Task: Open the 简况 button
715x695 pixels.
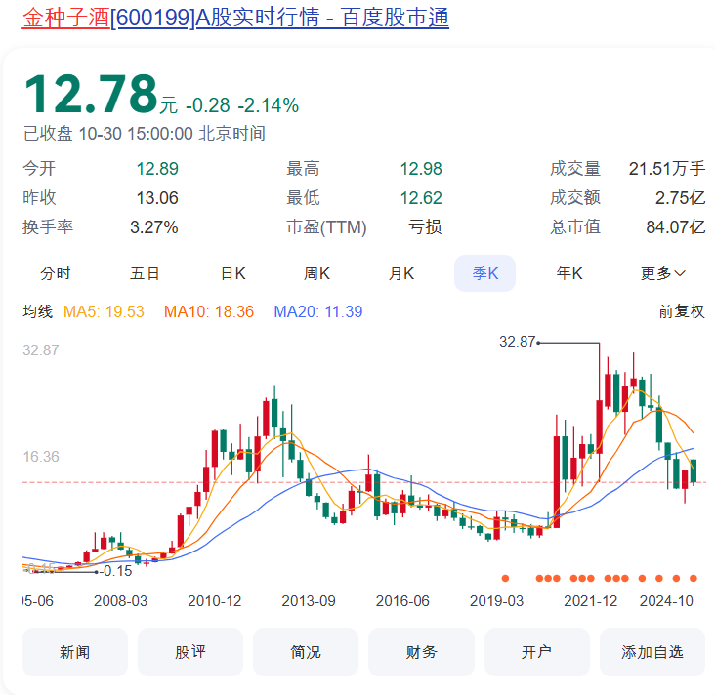Action: pyautogui.click(x=306, y=652)
